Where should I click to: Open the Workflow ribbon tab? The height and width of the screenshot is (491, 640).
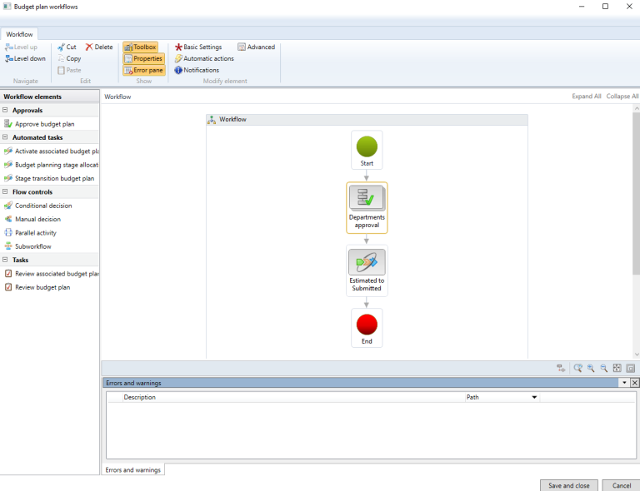pyautogui.click(x=19, y=34)
